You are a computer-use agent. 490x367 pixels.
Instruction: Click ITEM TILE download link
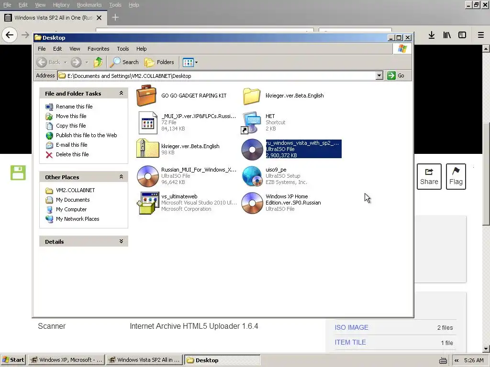click(x=350, y=342)
